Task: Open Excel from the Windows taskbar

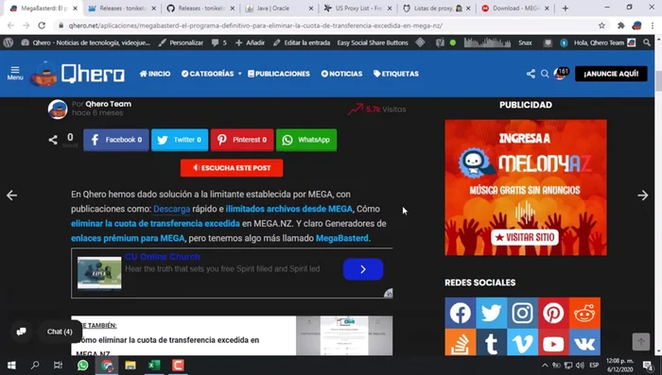Action: [154, 366]
